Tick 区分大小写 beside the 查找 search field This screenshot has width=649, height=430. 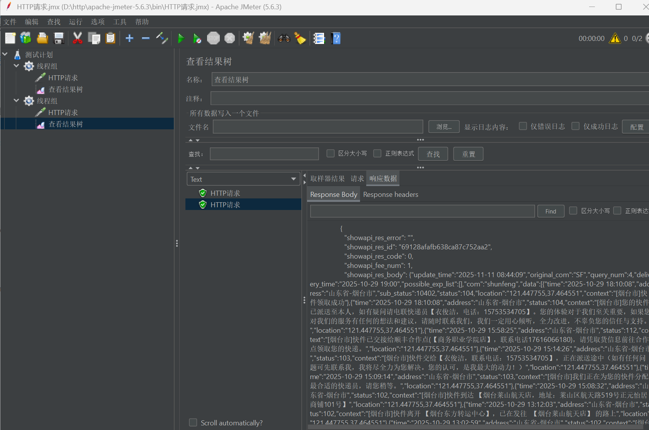pyautogui.click(x=330, y=154)
